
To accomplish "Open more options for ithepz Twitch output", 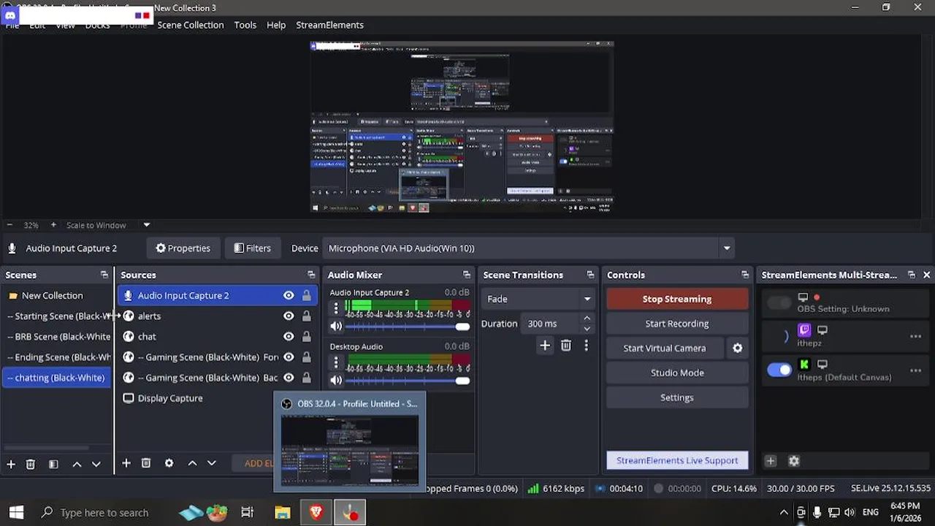I will pos(915,336).
